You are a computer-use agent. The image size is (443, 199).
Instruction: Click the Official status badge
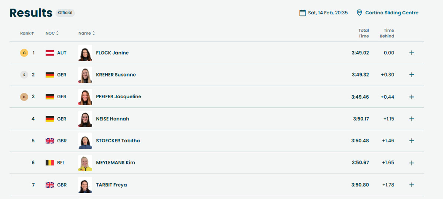tap(65, 13)
